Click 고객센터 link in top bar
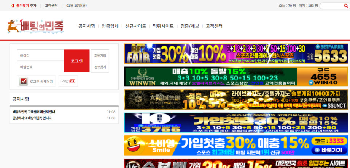 tap(51, 6)
